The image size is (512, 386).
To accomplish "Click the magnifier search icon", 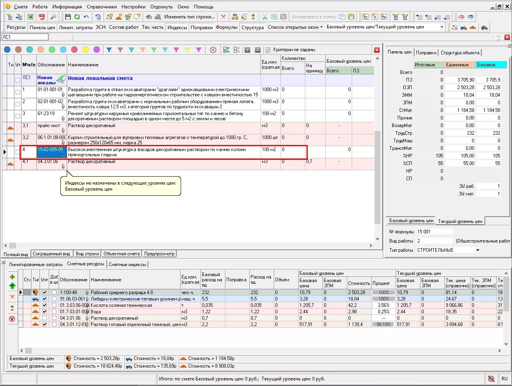I will (x=53, y=17).
